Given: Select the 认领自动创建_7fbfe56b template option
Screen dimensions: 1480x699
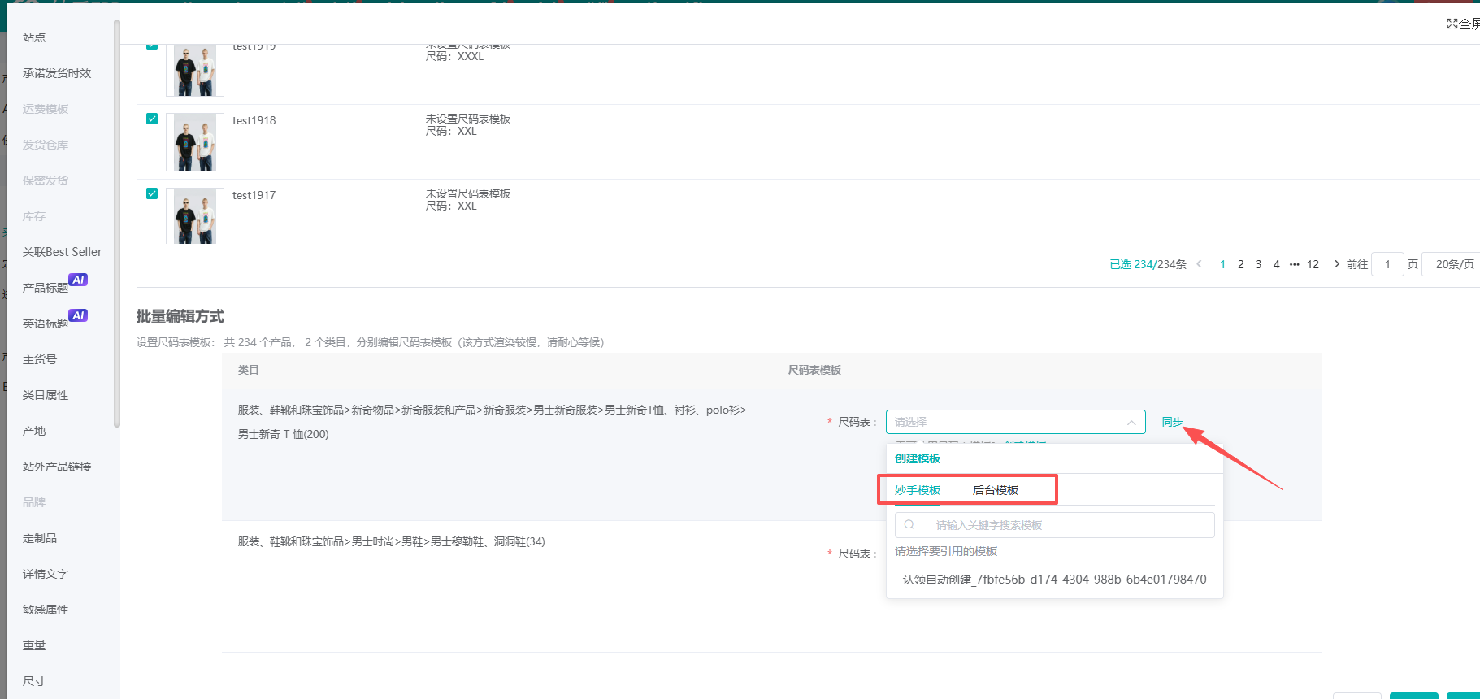Looking at the screenshot, I should pyautogui.click(x=1054, y=580).
